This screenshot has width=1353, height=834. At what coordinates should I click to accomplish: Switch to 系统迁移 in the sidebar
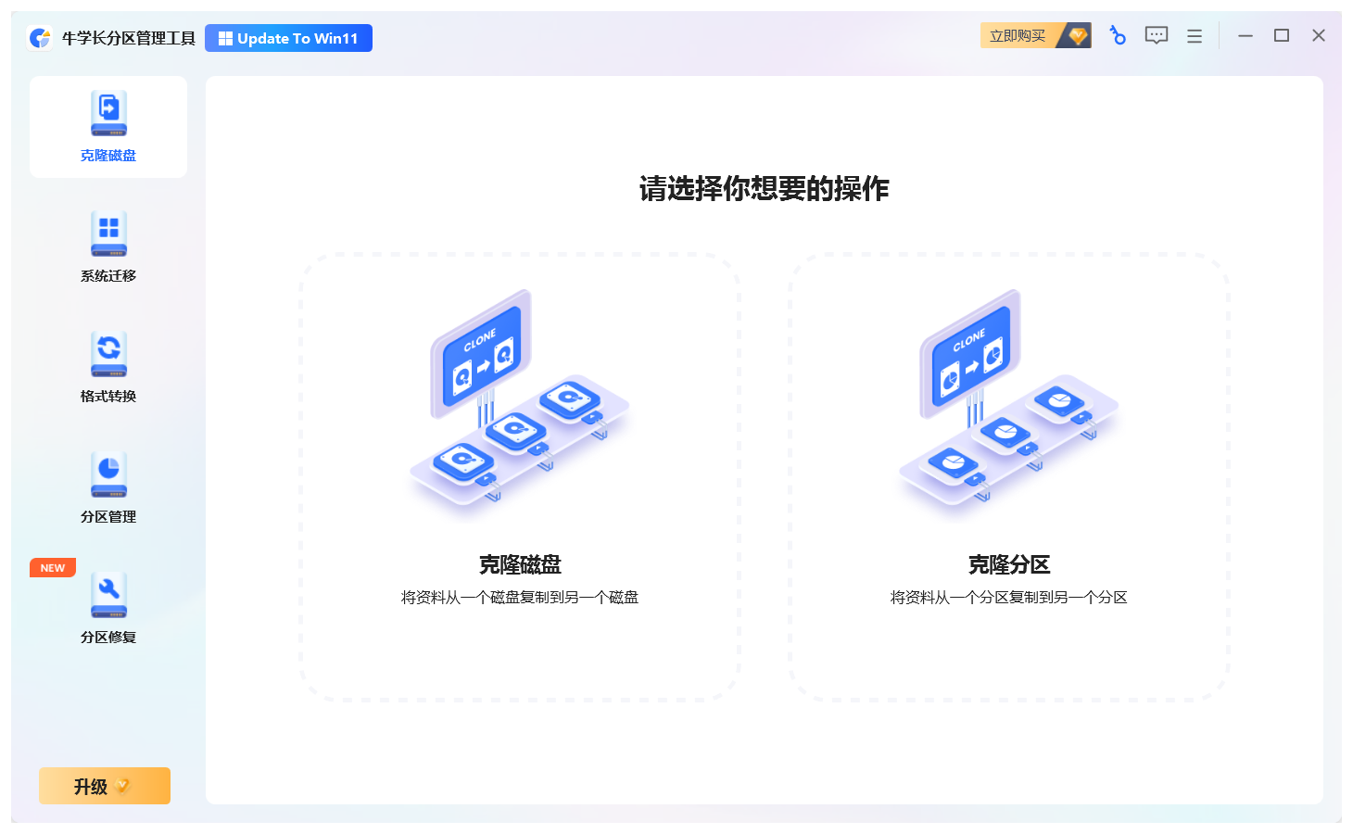pos(108,247)
